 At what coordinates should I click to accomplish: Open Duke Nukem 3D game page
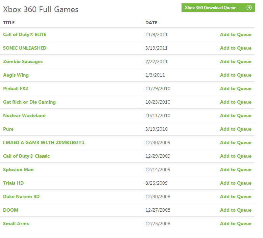point(21,196)
